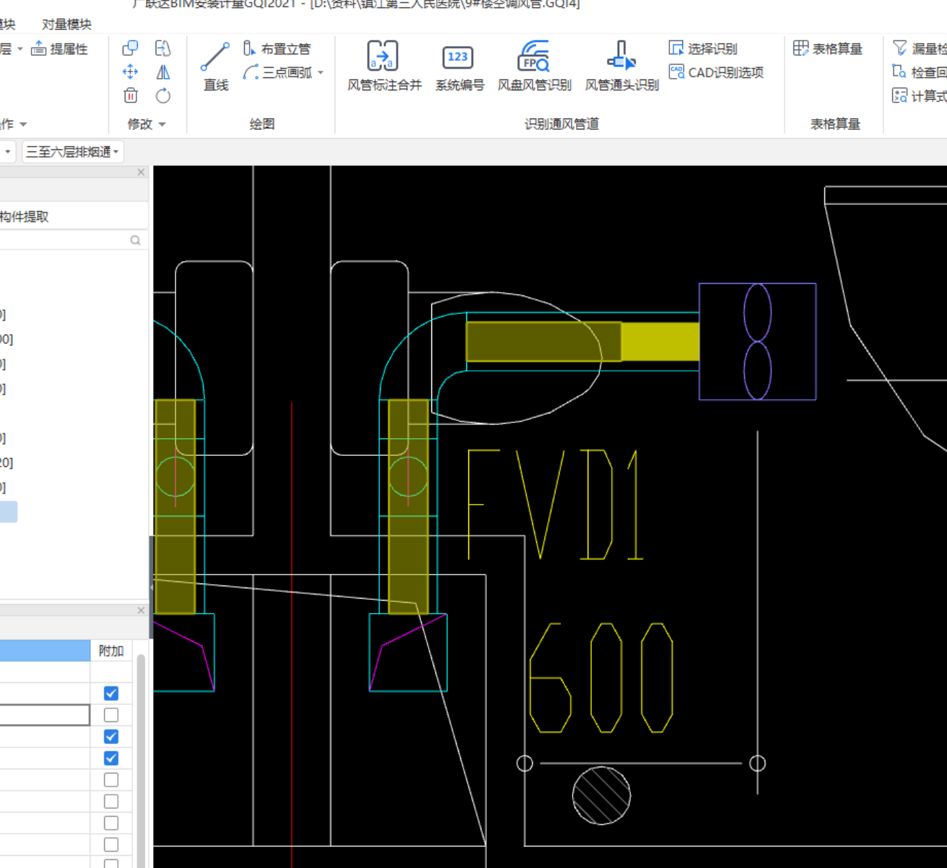This screenshot has height=868, width=947.
Task: Click the funnel icon for 漏量检查
Action: click(900, 48)
